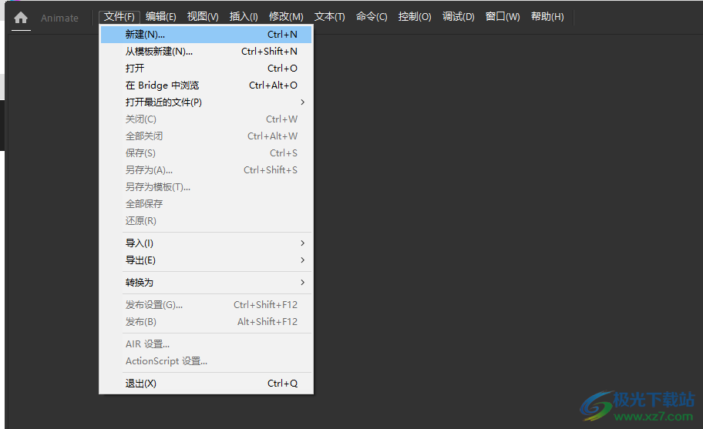
Task: Click the 全部保存 menu item
Action: (x=206, y=204)
